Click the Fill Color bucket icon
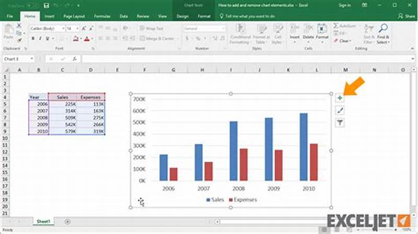This screenshot has height=234, width=418. tap(76, 39)
